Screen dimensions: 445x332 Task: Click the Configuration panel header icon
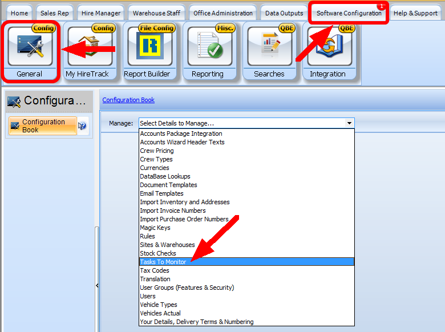tap(14, 102)
